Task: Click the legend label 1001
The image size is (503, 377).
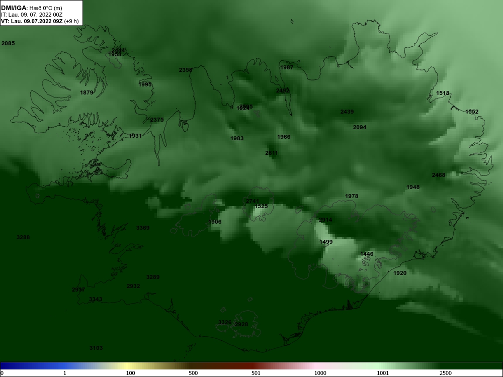Action: pos(383,373)
